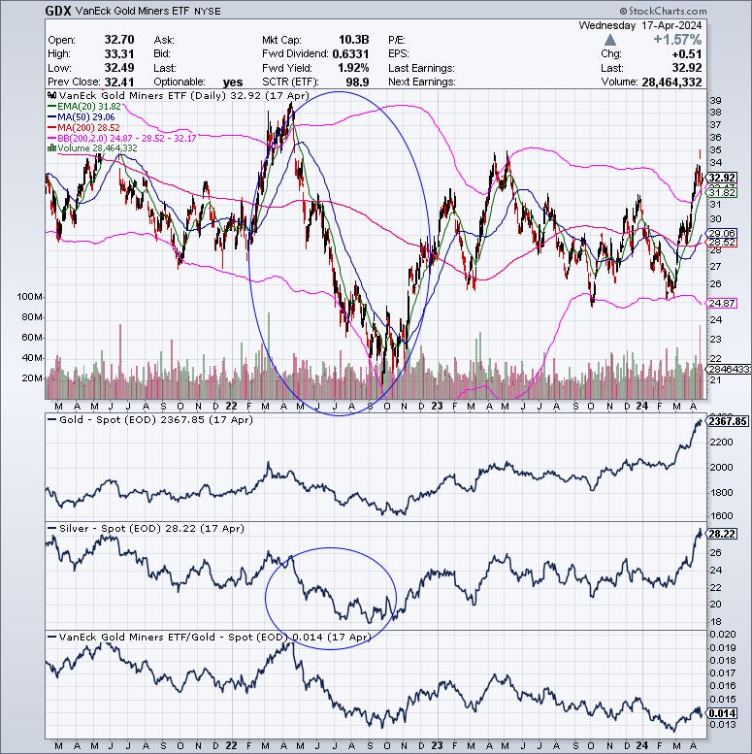Click the NYSE exchange label

point(208,12)
